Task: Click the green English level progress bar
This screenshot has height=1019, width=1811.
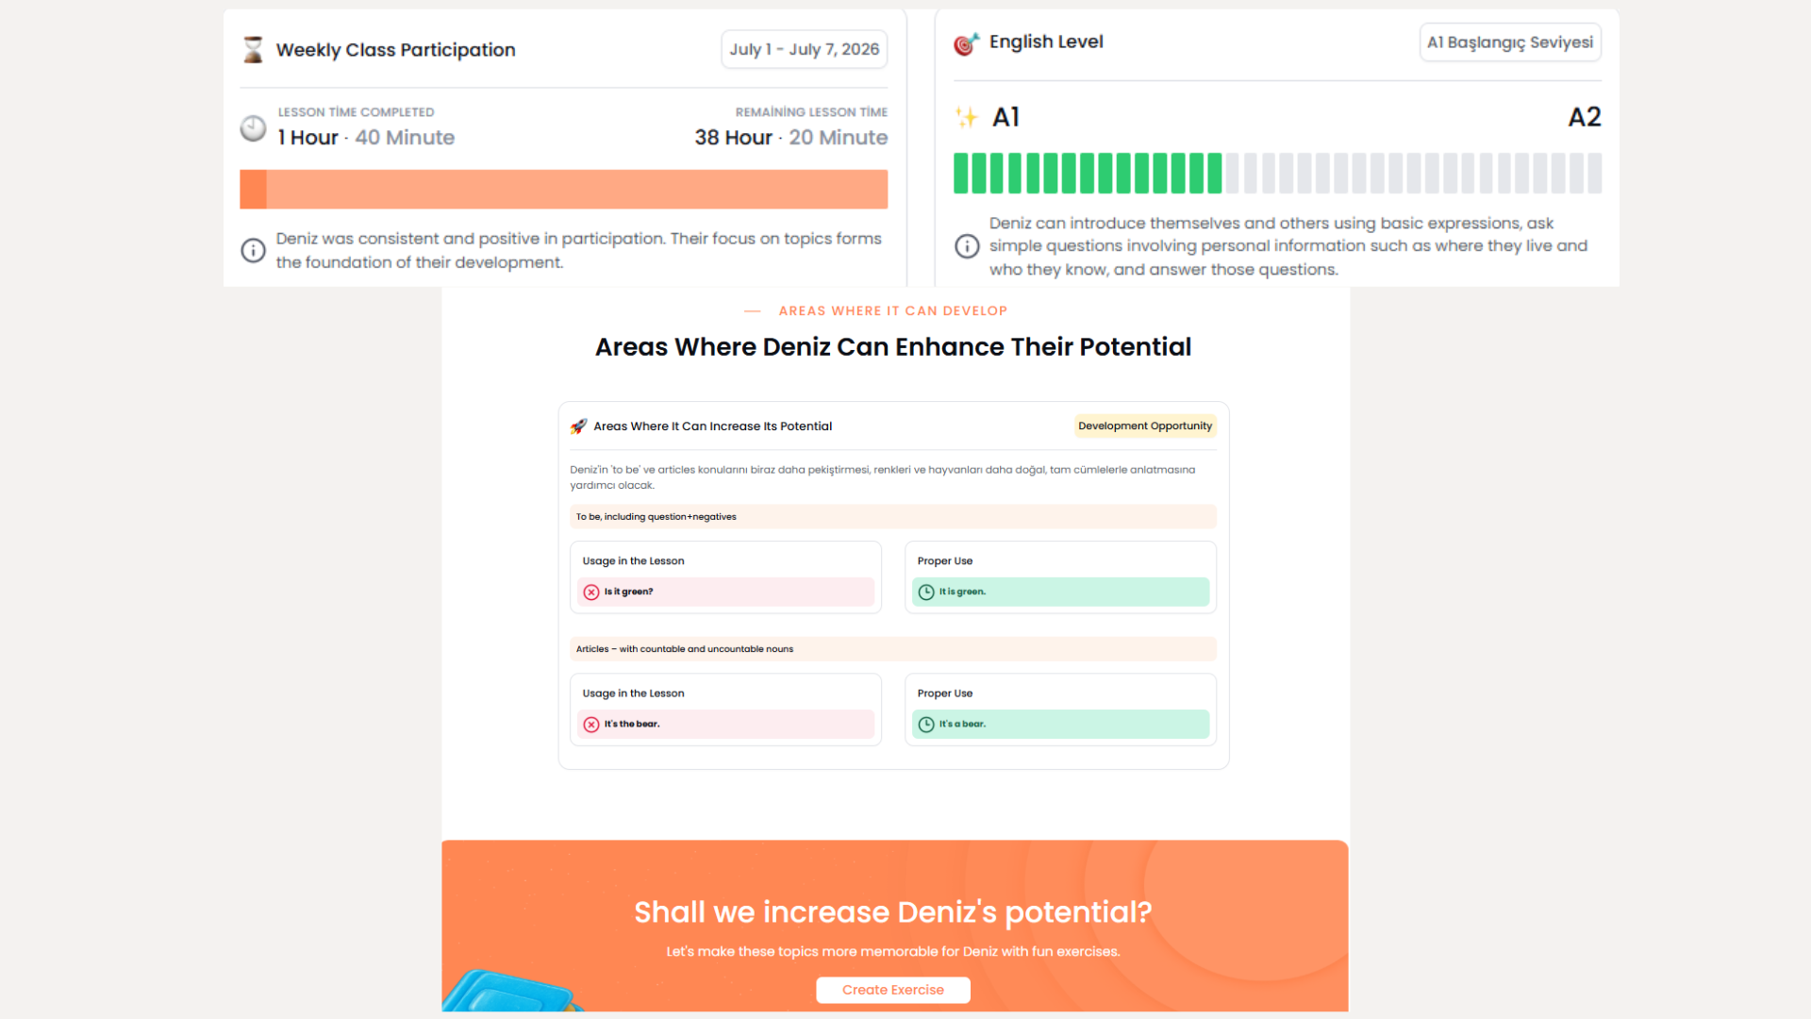Action: [1277, 174]
